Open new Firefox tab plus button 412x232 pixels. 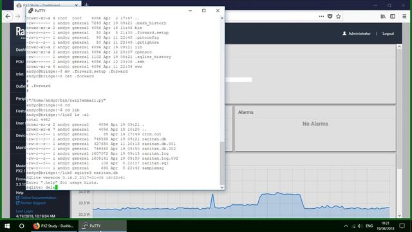[87, 5]
